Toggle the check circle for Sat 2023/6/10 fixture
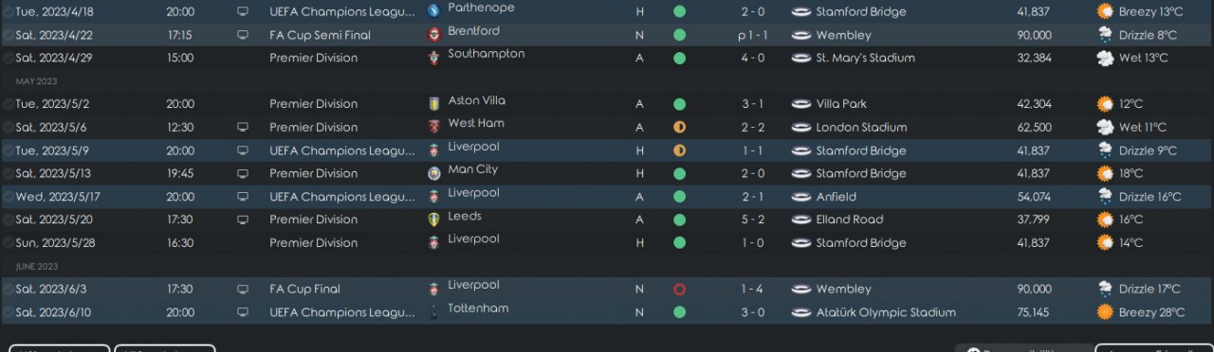The image size is (1214, 352). (x=8, y=312)
